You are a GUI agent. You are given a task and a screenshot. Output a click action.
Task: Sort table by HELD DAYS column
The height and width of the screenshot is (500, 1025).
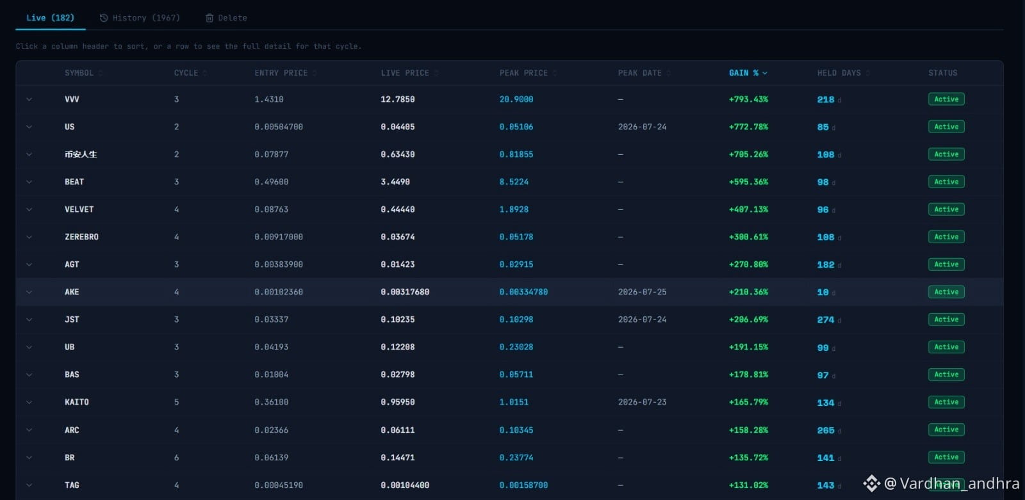click(x=843, y=73)
